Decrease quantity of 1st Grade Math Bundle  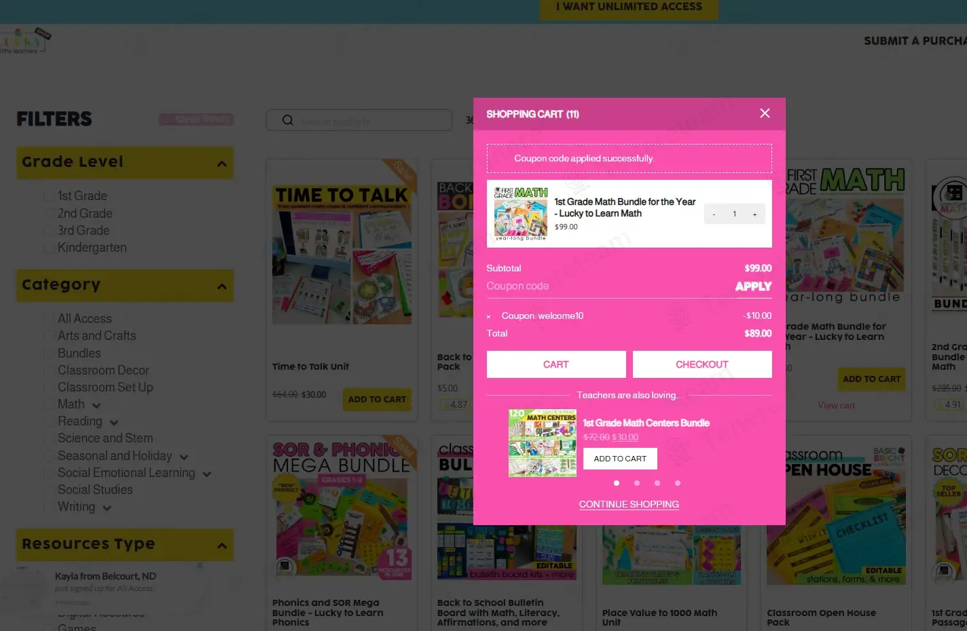coord(714,214)
